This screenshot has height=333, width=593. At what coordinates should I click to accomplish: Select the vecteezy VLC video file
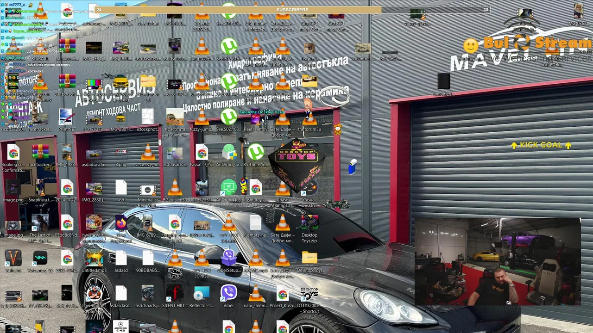tap(148, 155)
